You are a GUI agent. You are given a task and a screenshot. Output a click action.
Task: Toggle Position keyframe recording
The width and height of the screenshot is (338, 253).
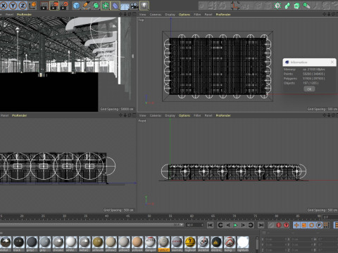click(296, 225)
